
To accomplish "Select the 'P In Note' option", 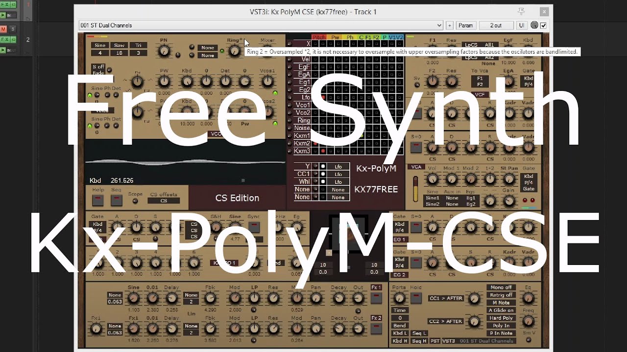I will (x=501, y=333).
